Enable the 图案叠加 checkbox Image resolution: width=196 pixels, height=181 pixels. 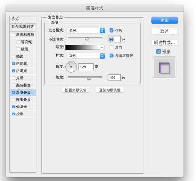coord(14,99)
